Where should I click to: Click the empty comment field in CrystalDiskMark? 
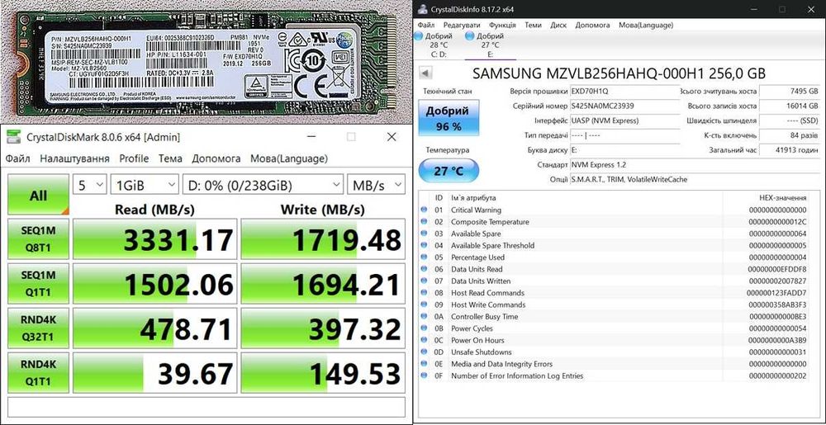tap(206, 407)
